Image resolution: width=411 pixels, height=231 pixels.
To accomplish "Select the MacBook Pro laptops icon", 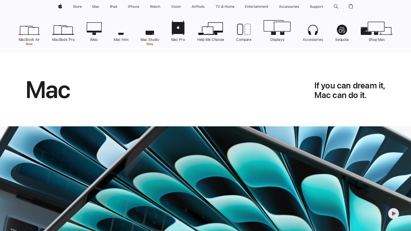I will 63,30.
